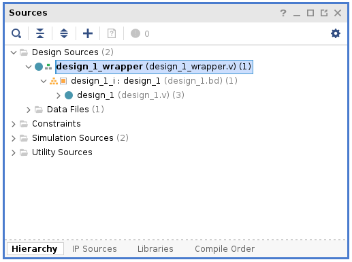Float the Sources panel
Viewport: 352px width, 262px height.
324,13
